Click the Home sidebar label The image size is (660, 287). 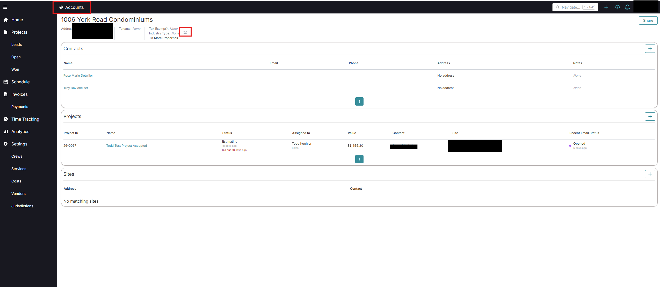pyautogui.click(x=17, y=20)
